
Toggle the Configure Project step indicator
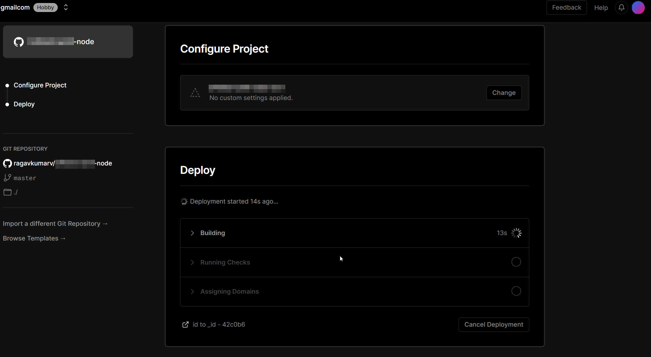[7, 85]
